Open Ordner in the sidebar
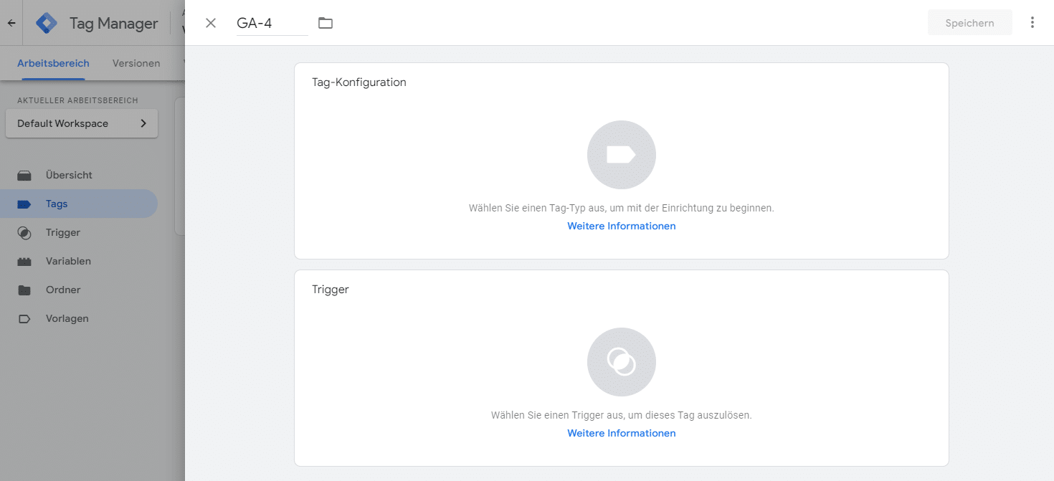The image size is (1054, 481). (79, 290)
